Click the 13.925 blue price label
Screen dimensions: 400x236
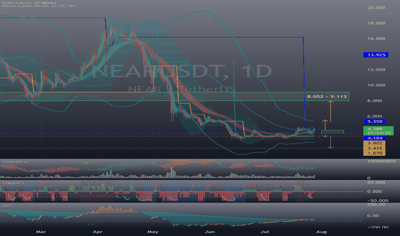coord(376,55)
